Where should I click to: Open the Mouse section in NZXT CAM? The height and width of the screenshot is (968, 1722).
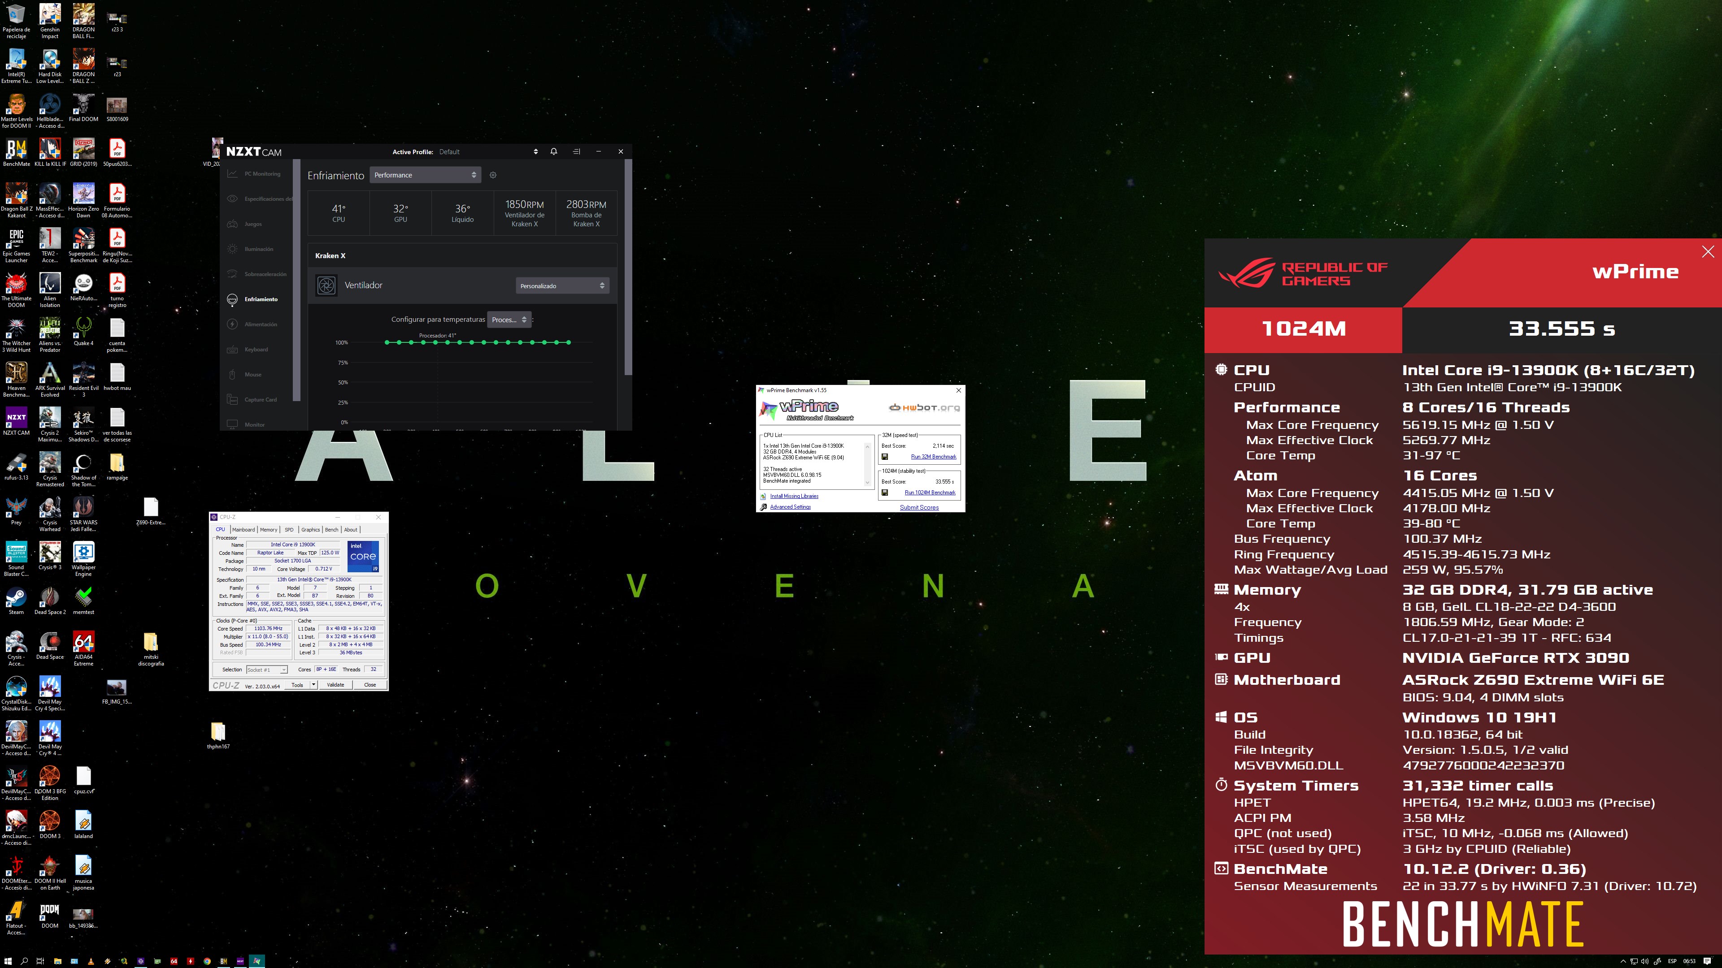pyautogui.click(x=245, y=374)
